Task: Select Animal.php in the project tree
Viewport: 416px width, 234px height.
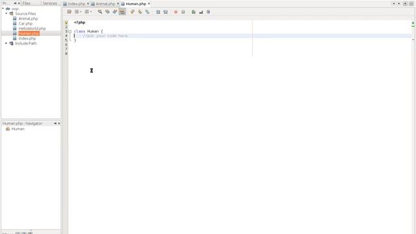Action: pyautogui.click(x=28, y=19)
